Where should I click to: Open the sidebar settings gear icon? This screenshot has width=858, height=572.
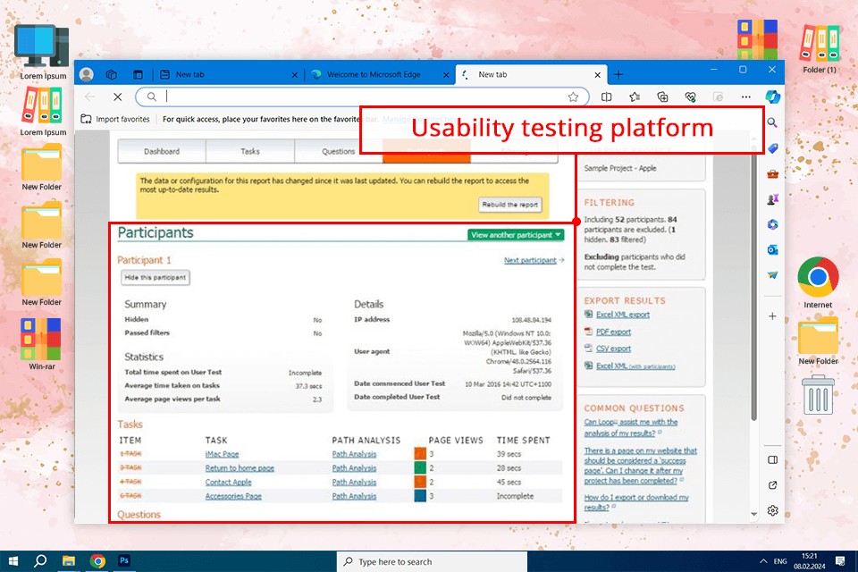coord(772,510)
